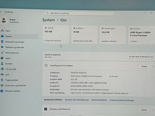
Task: Open the Apper sidebar icon
Action: pos(2,58)
